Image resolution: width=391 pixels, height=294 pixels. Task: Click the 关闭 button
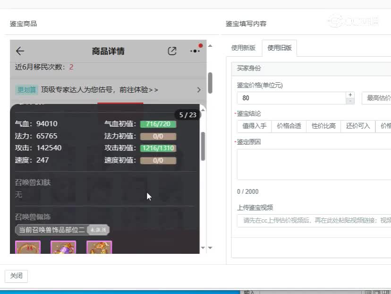pos(16,276)
